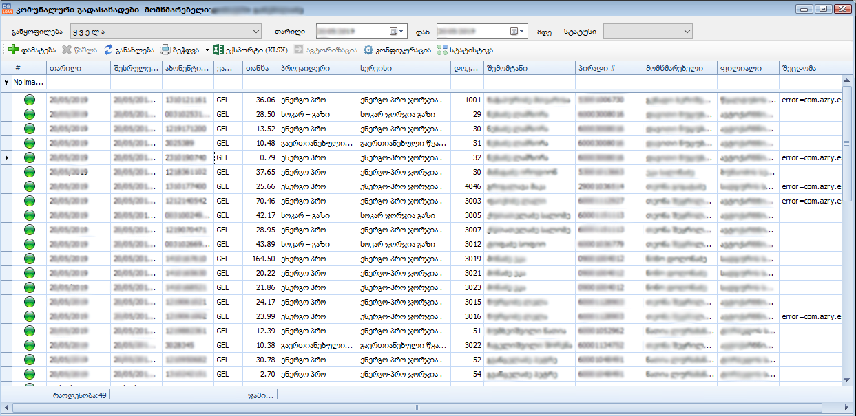The height and width of the screenshot is (416, 856).
Task: Click the სერვისი (Service) column header
Action: 403,67
